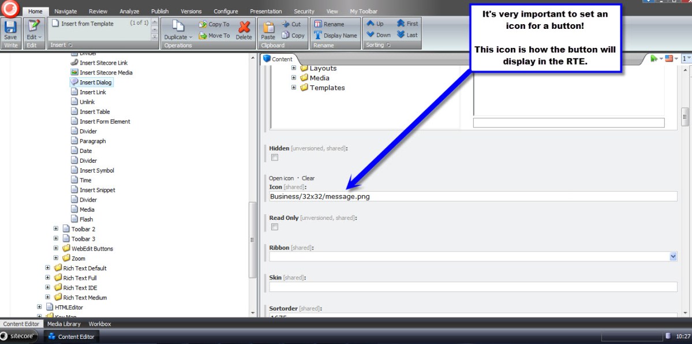Enable the Read Only checkbox
692x344 pixels.
tap(275, 227)
